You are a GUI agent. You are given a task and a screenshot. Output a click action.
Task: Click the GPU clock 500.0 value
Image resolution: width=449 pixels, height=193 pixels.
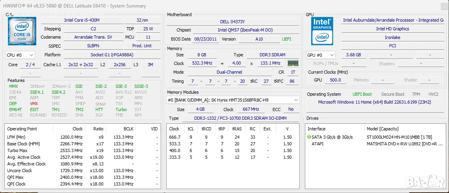click(335, 80)
